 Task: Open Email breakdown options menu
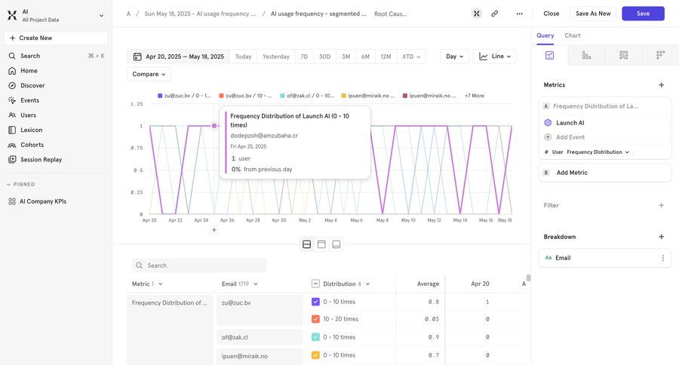pyautogui.click(x=662, y=258)
